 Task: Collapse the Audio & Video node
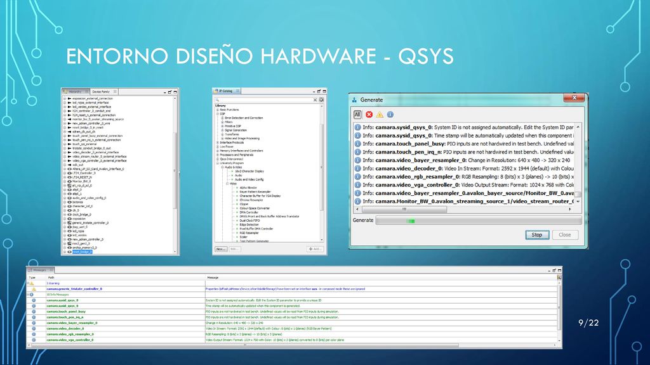223,167
